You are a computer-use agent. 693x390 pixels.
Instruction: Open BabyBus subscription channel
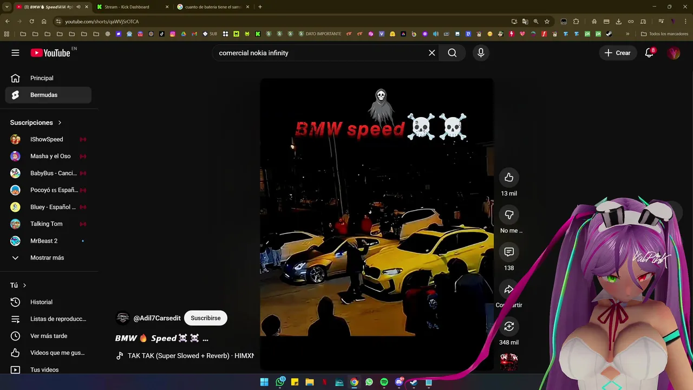point(48,173)
